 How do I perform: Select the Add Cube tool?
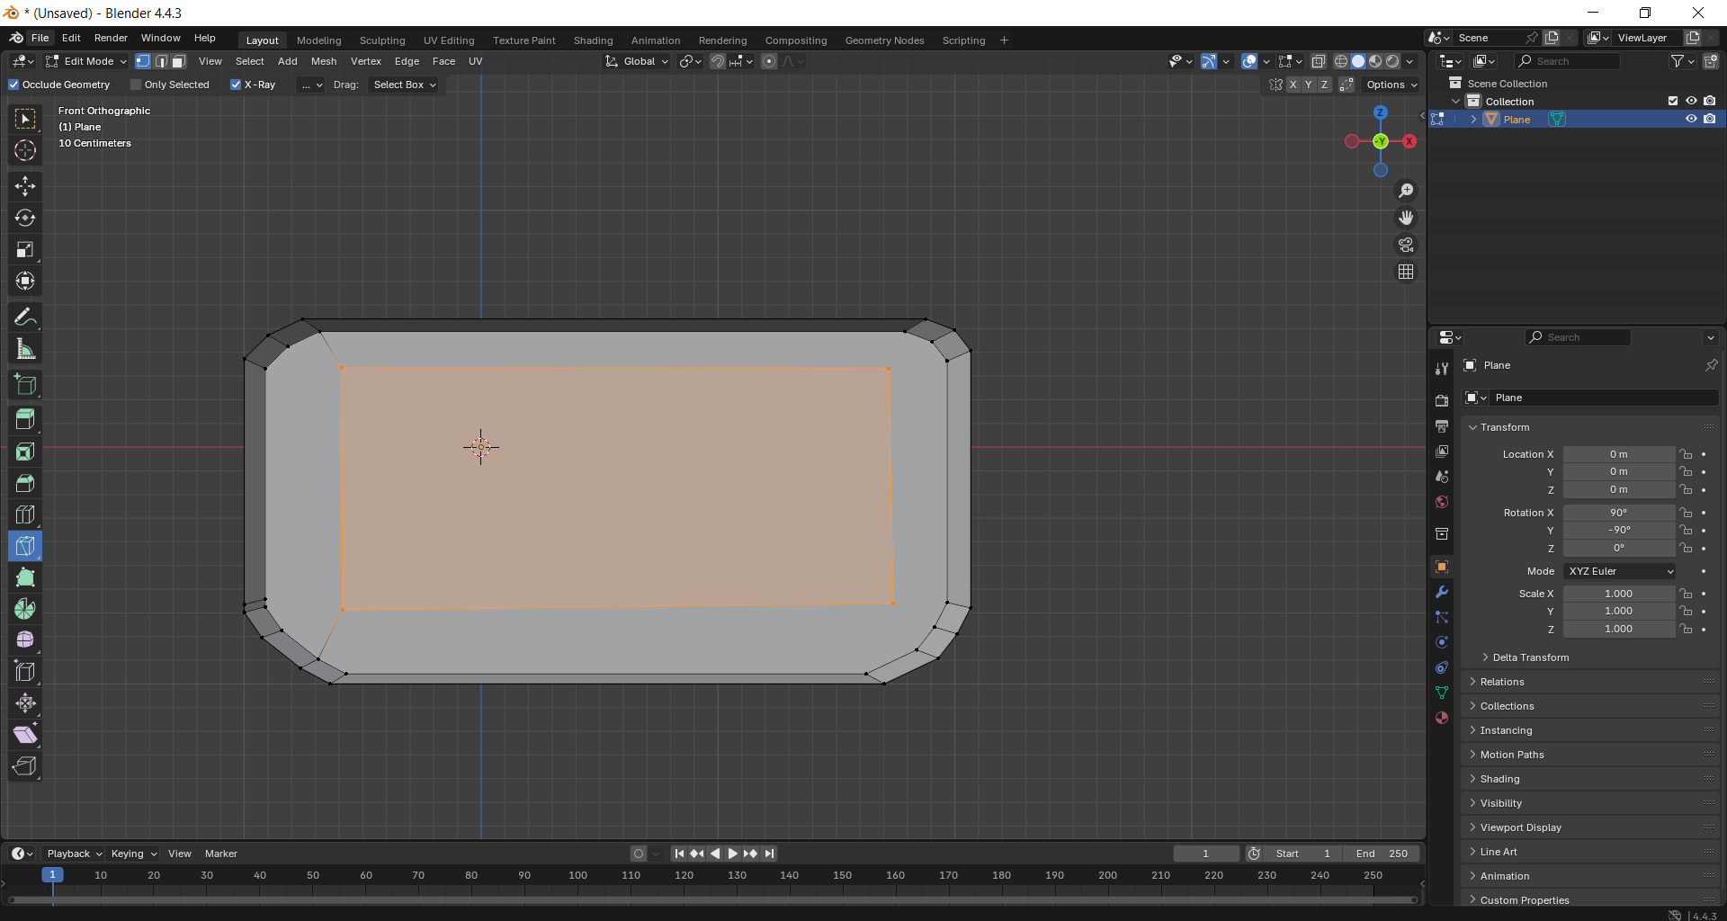click(x=25, y=385)
